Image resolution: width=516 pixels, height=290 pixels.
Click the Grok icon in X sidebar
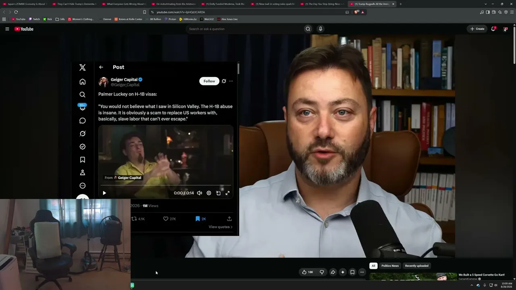point(82,134)
